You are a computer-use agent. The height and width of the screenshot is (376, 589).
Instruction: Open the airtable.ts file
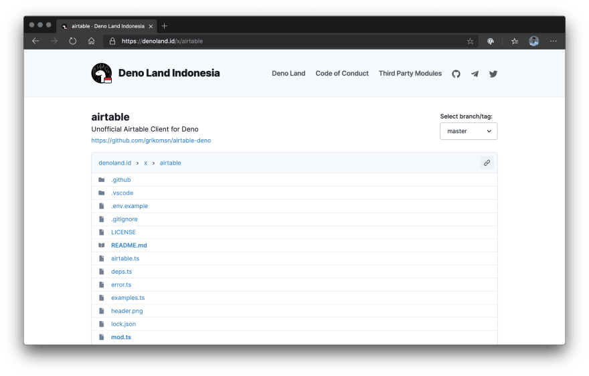coord(125,258)
